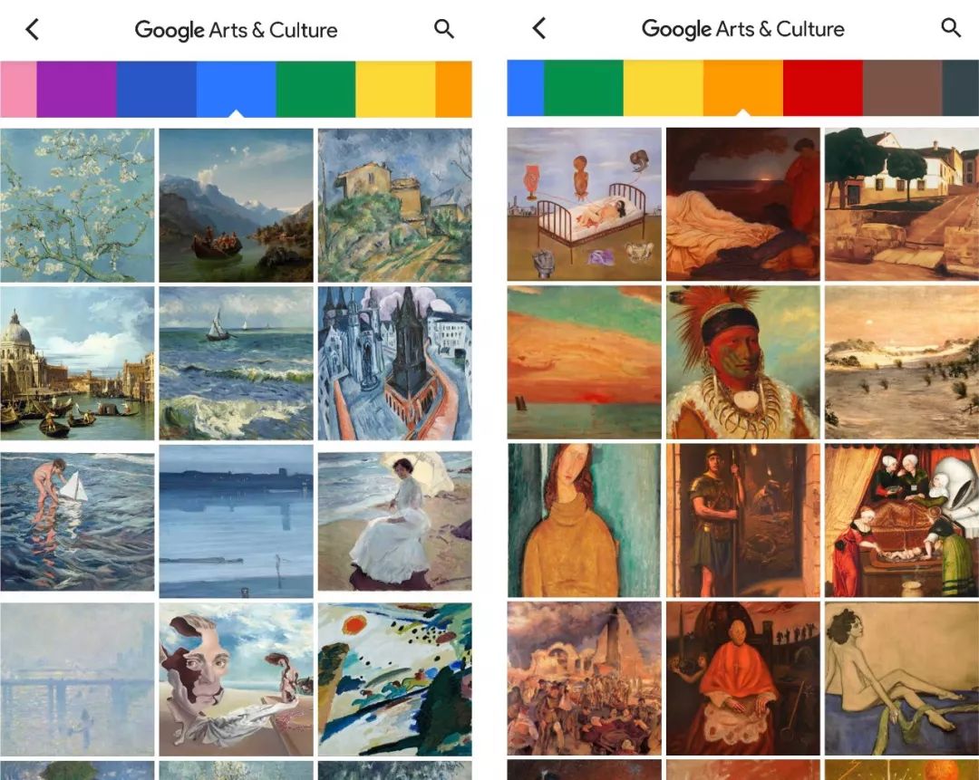
Task: Select the brown color swatch
Action: pos(902,88)
